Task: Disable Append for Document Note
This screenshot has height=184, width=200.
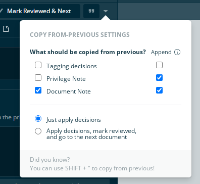Action: point(159,90)
